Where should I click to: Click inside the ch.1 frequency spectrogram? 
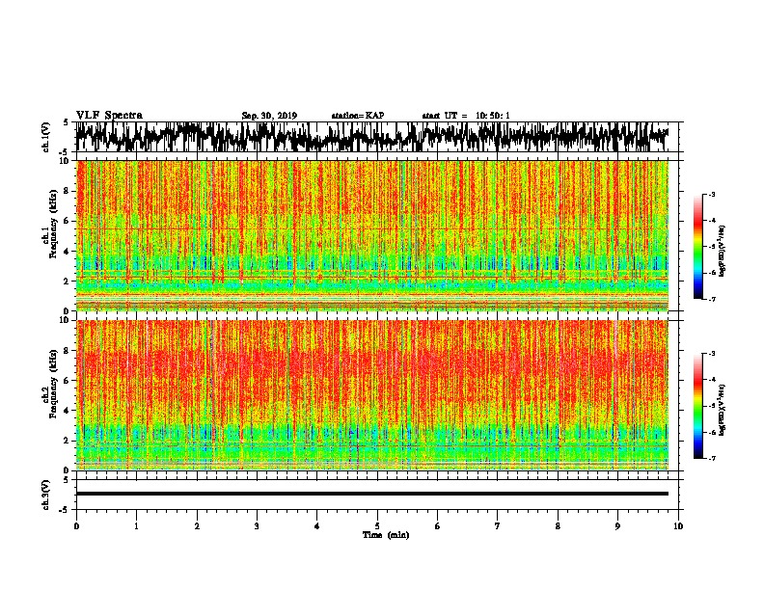click(372, 235)
